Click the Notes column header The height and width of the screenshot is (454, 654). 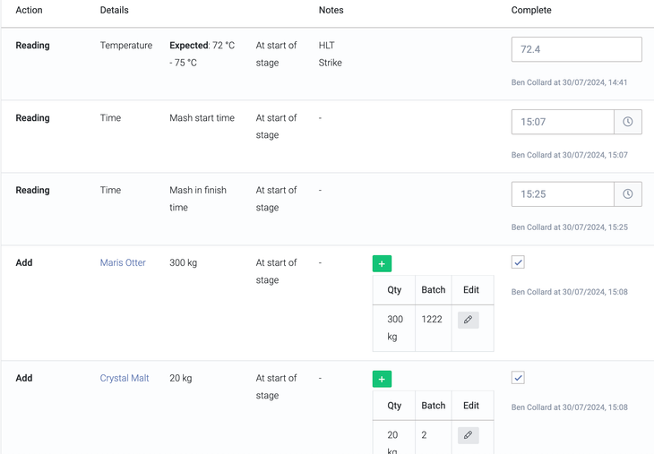click(x=331, y=11)
